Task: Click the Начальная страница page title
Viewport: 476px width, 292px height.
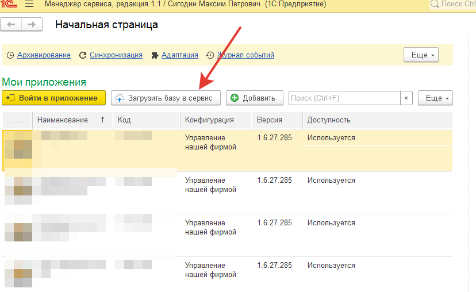Action: [106, 25]
